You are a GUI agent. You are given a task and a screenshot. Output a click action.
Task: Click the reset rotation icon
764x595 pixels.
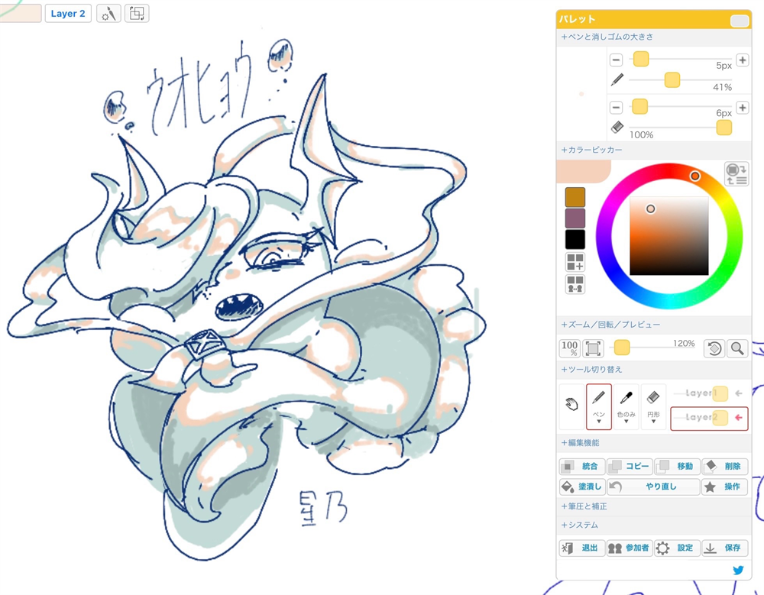(714, 348)
